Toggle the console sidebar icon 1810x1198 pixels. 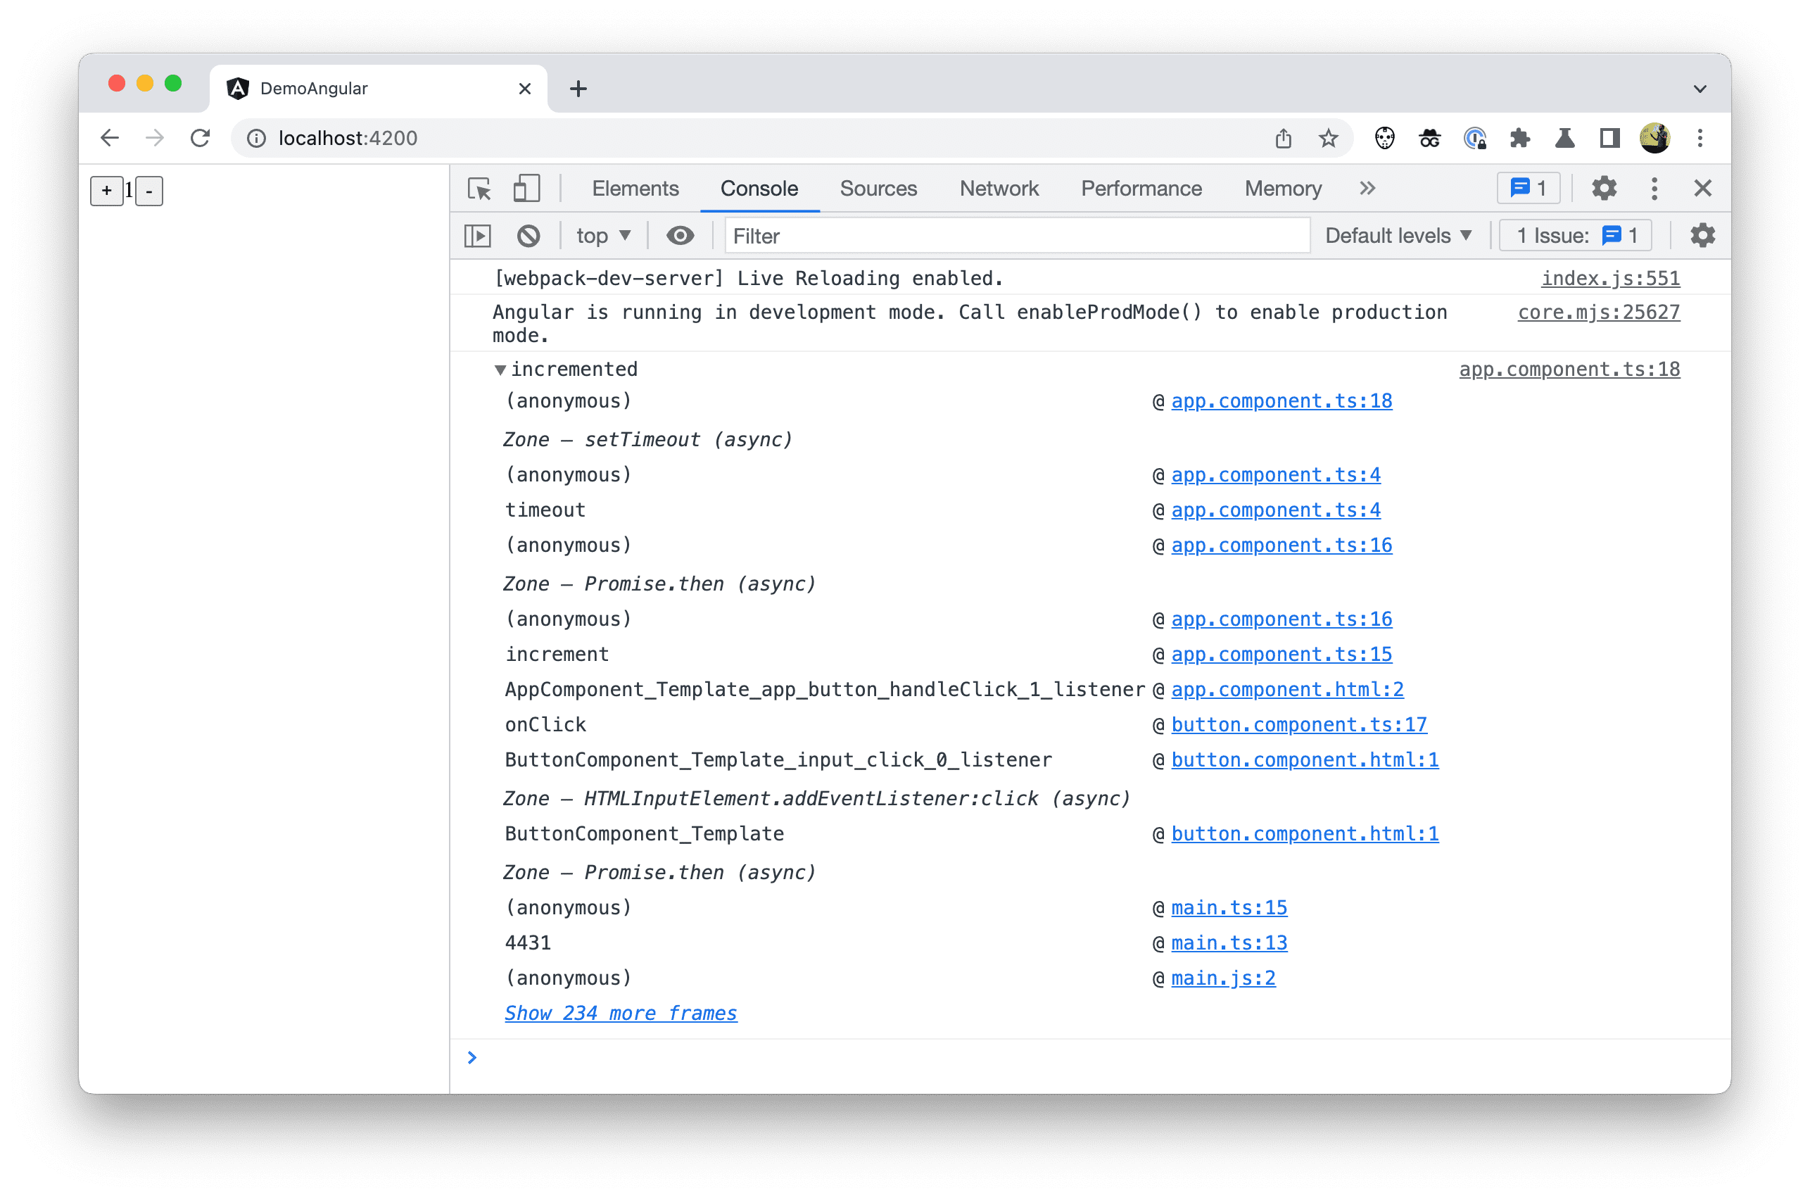(479, 237)
